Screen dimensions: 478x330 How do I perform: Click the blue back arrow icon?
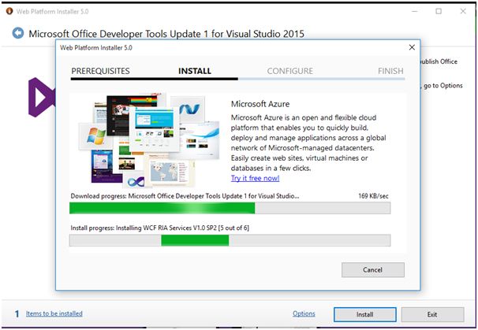18,33
